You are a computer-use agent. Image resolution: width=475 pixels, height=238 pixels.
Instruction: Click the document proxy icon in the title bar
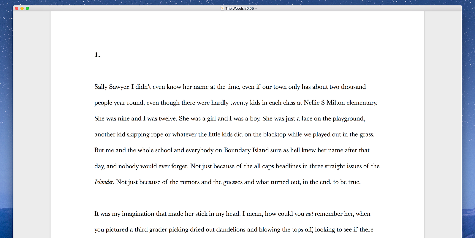[x=222, y=8]
